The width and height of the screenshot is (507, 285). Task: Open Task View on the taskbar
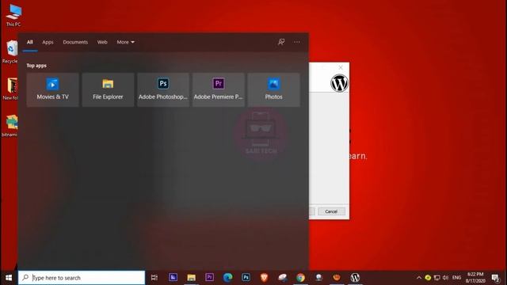(154, 278)
